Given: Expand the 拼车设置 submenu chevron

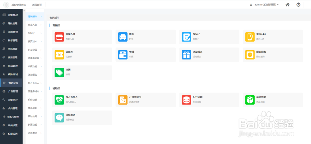Looking at the screenshot, I should coord(41,50).
